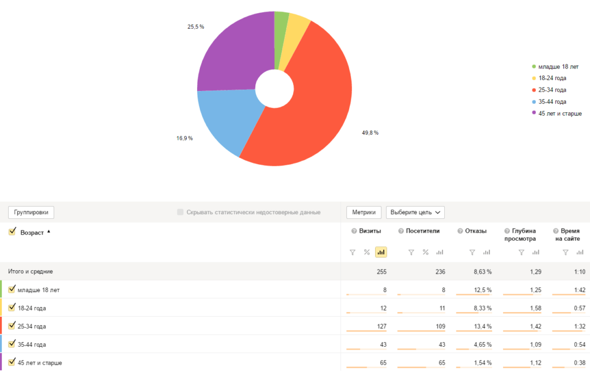
Task: Toggle the Возраст select-all checkbox
Action: point(12,232)
